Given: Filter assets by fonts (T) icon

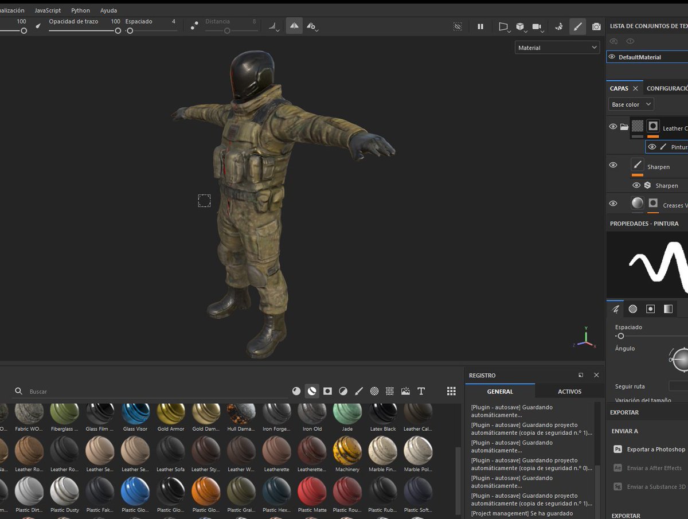Looking at the screenshot, I should (421, 391).
